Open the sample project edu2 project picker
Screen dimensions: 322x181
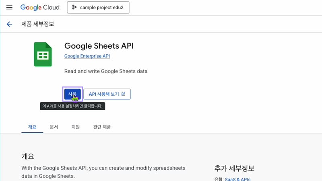(98, 7)
